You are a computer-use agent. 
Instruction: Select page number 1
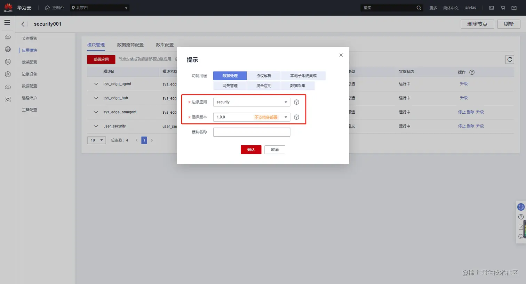click(x=144, y=140)
